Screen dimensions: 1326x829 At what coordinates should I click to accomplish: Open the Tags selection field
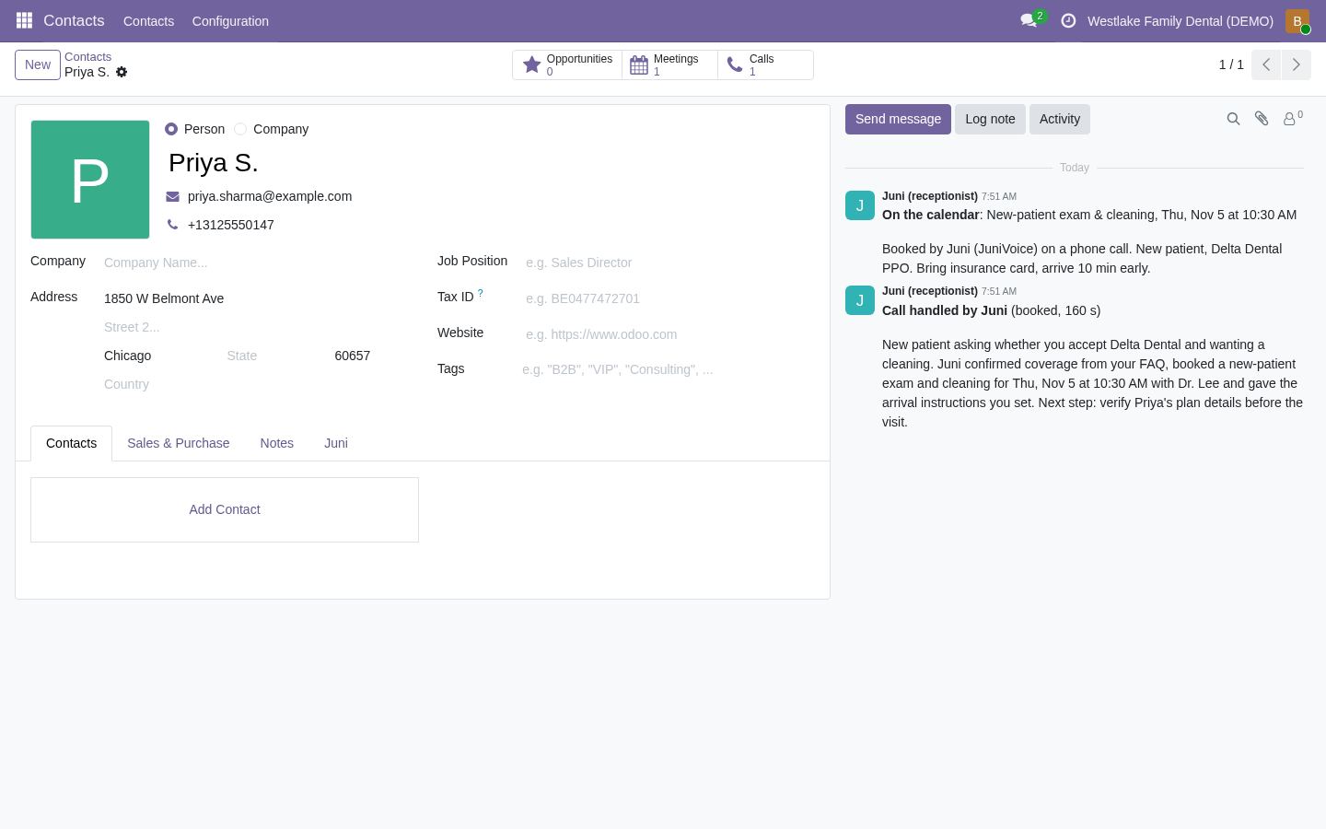point(669,369)
